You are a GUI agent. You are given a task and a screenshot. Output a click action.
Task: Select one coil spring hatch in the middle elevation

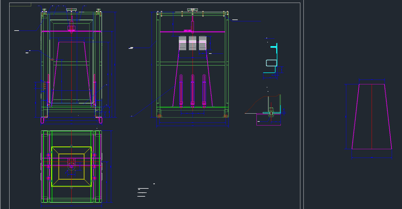pos(183,42)
